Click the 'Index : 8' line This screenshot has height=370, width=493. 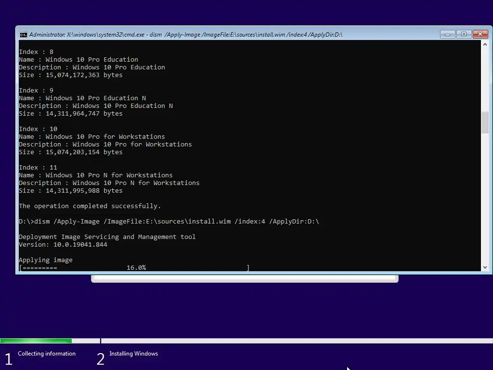tap(36, 52)
